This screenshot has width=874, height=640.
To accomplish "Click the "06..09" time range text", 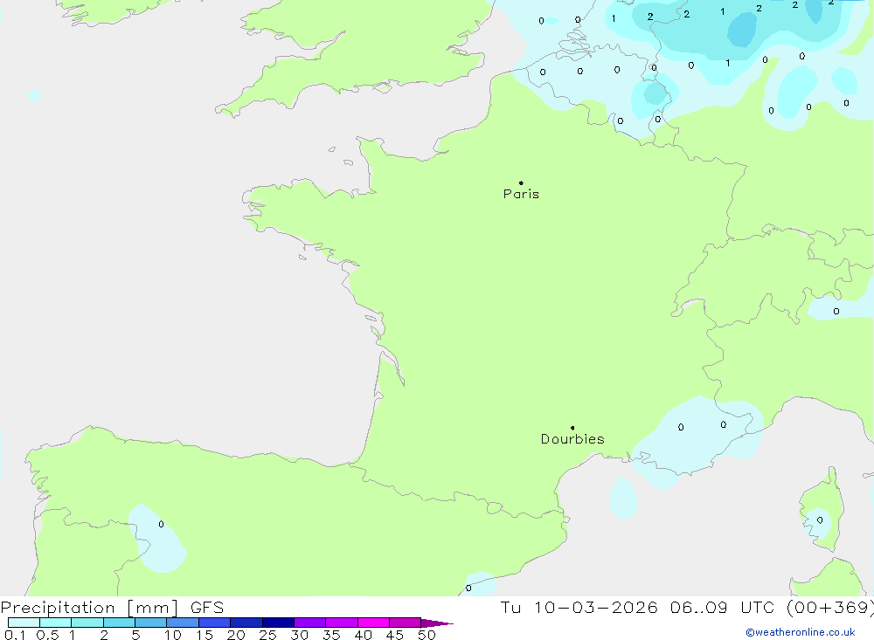I will pyautogui.click(x=699, y=607).
